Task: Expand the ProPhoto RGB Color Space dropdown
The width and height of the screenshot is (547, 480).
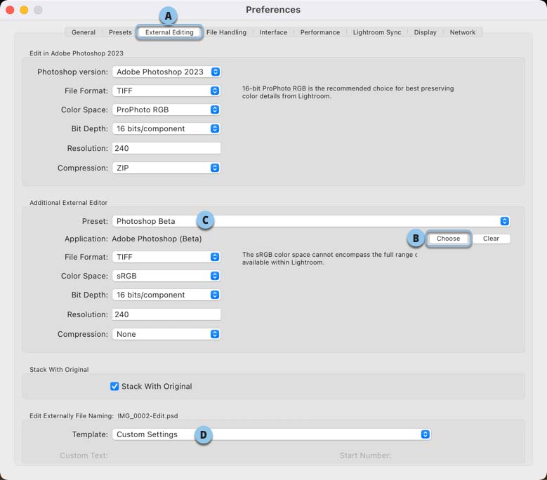Action: click(166, 109)
